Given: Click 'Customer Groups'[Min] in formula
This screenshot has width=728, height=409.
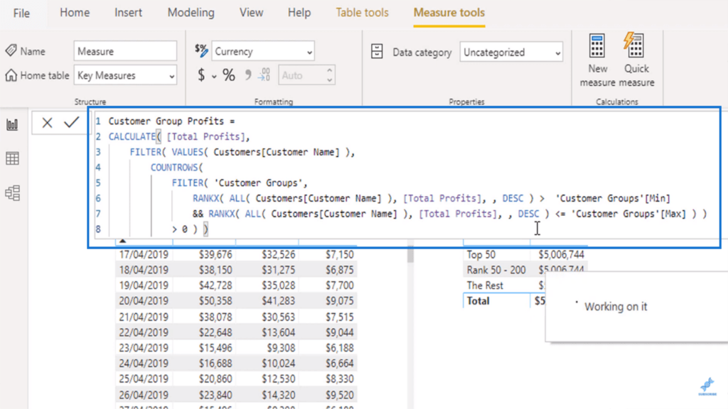Looking at the screenshot, I should click(x=613, y=198).
